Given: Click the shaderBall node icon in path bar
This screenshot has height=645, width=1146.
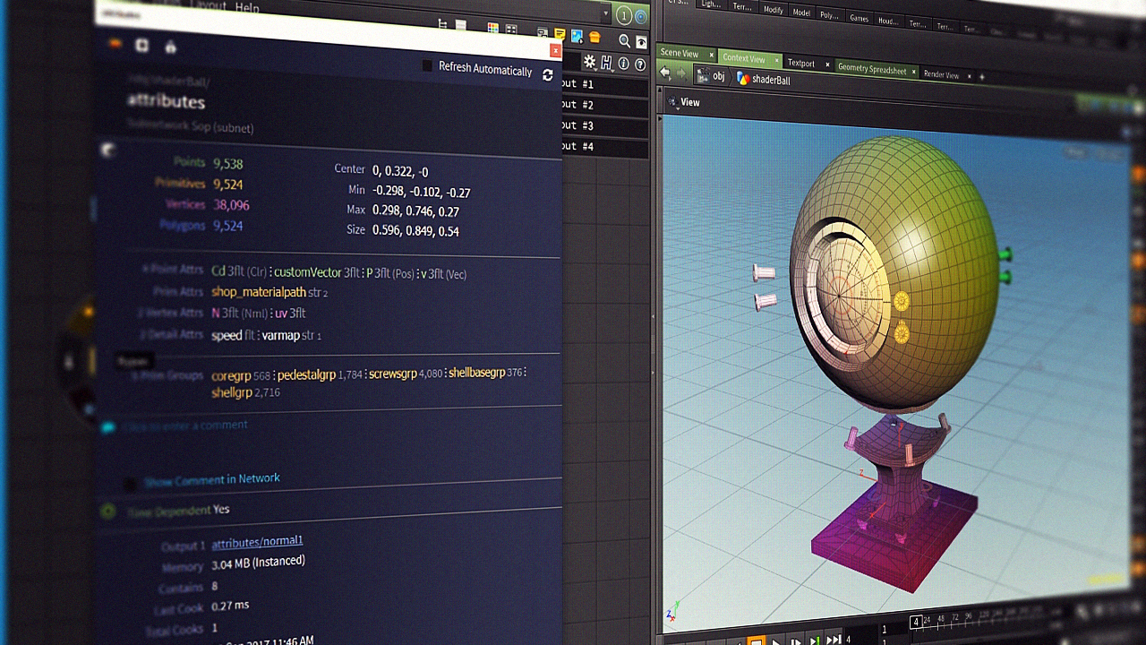Looking at the screenshot, I should pos(743,78).
